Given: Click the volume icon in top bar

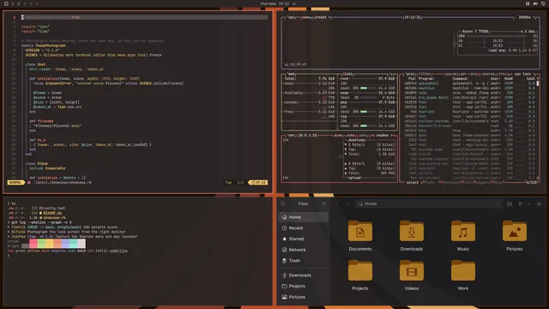Looking at the screenshot, I should [x=535, y=3].
